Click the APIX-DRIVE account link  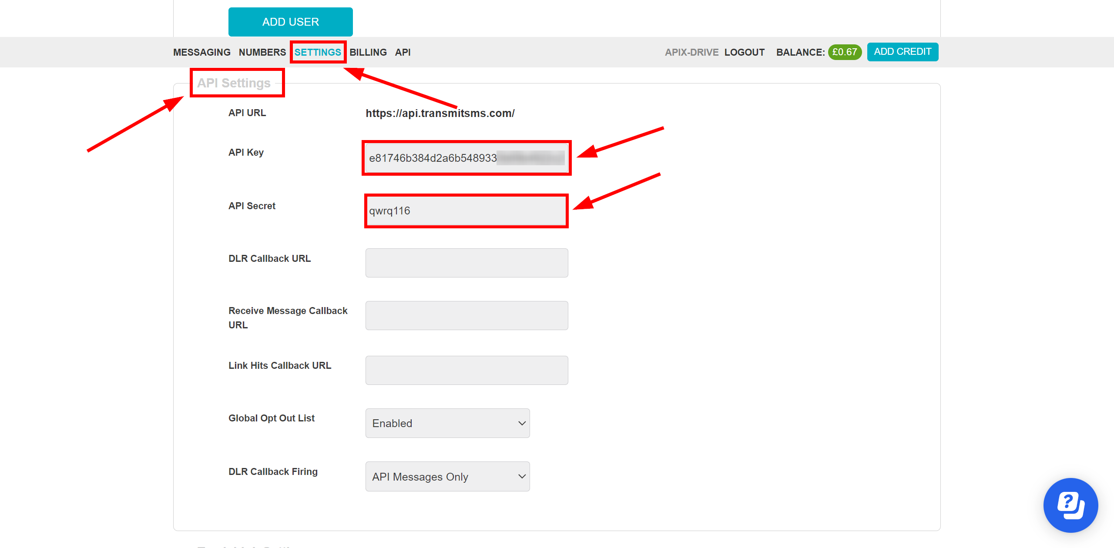pyautogui.click(x=691, y=52)
